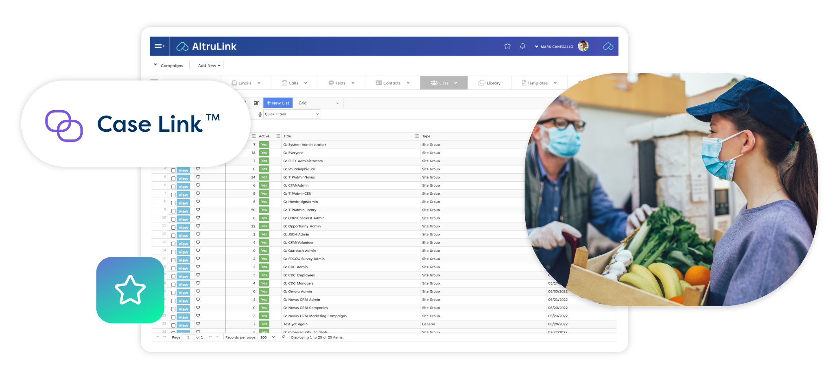
Task: View the G: CDC Admin list
Action: [x=184, y=268]
